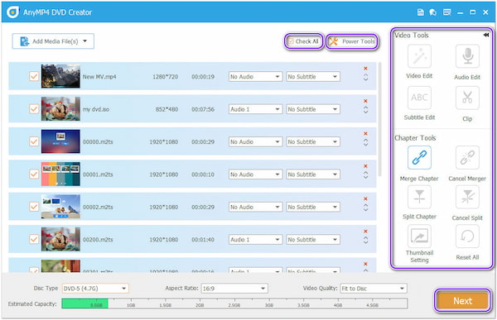Remove New MV.mp4 with red X
Screen dimensions: 497x320
pyautogui.click(x=365, y=69)
